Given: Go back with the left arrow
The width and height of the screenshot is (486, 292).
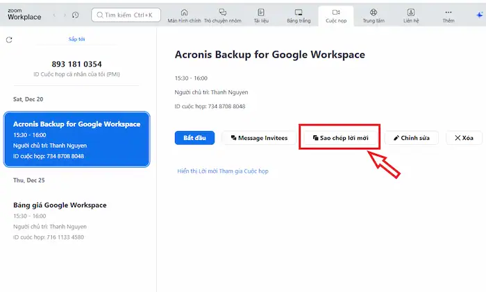Looking at the screenshot, I should [x=55, y=15].
